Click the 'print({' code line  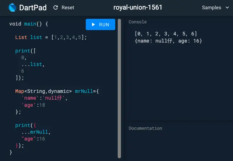pos(26,125)
